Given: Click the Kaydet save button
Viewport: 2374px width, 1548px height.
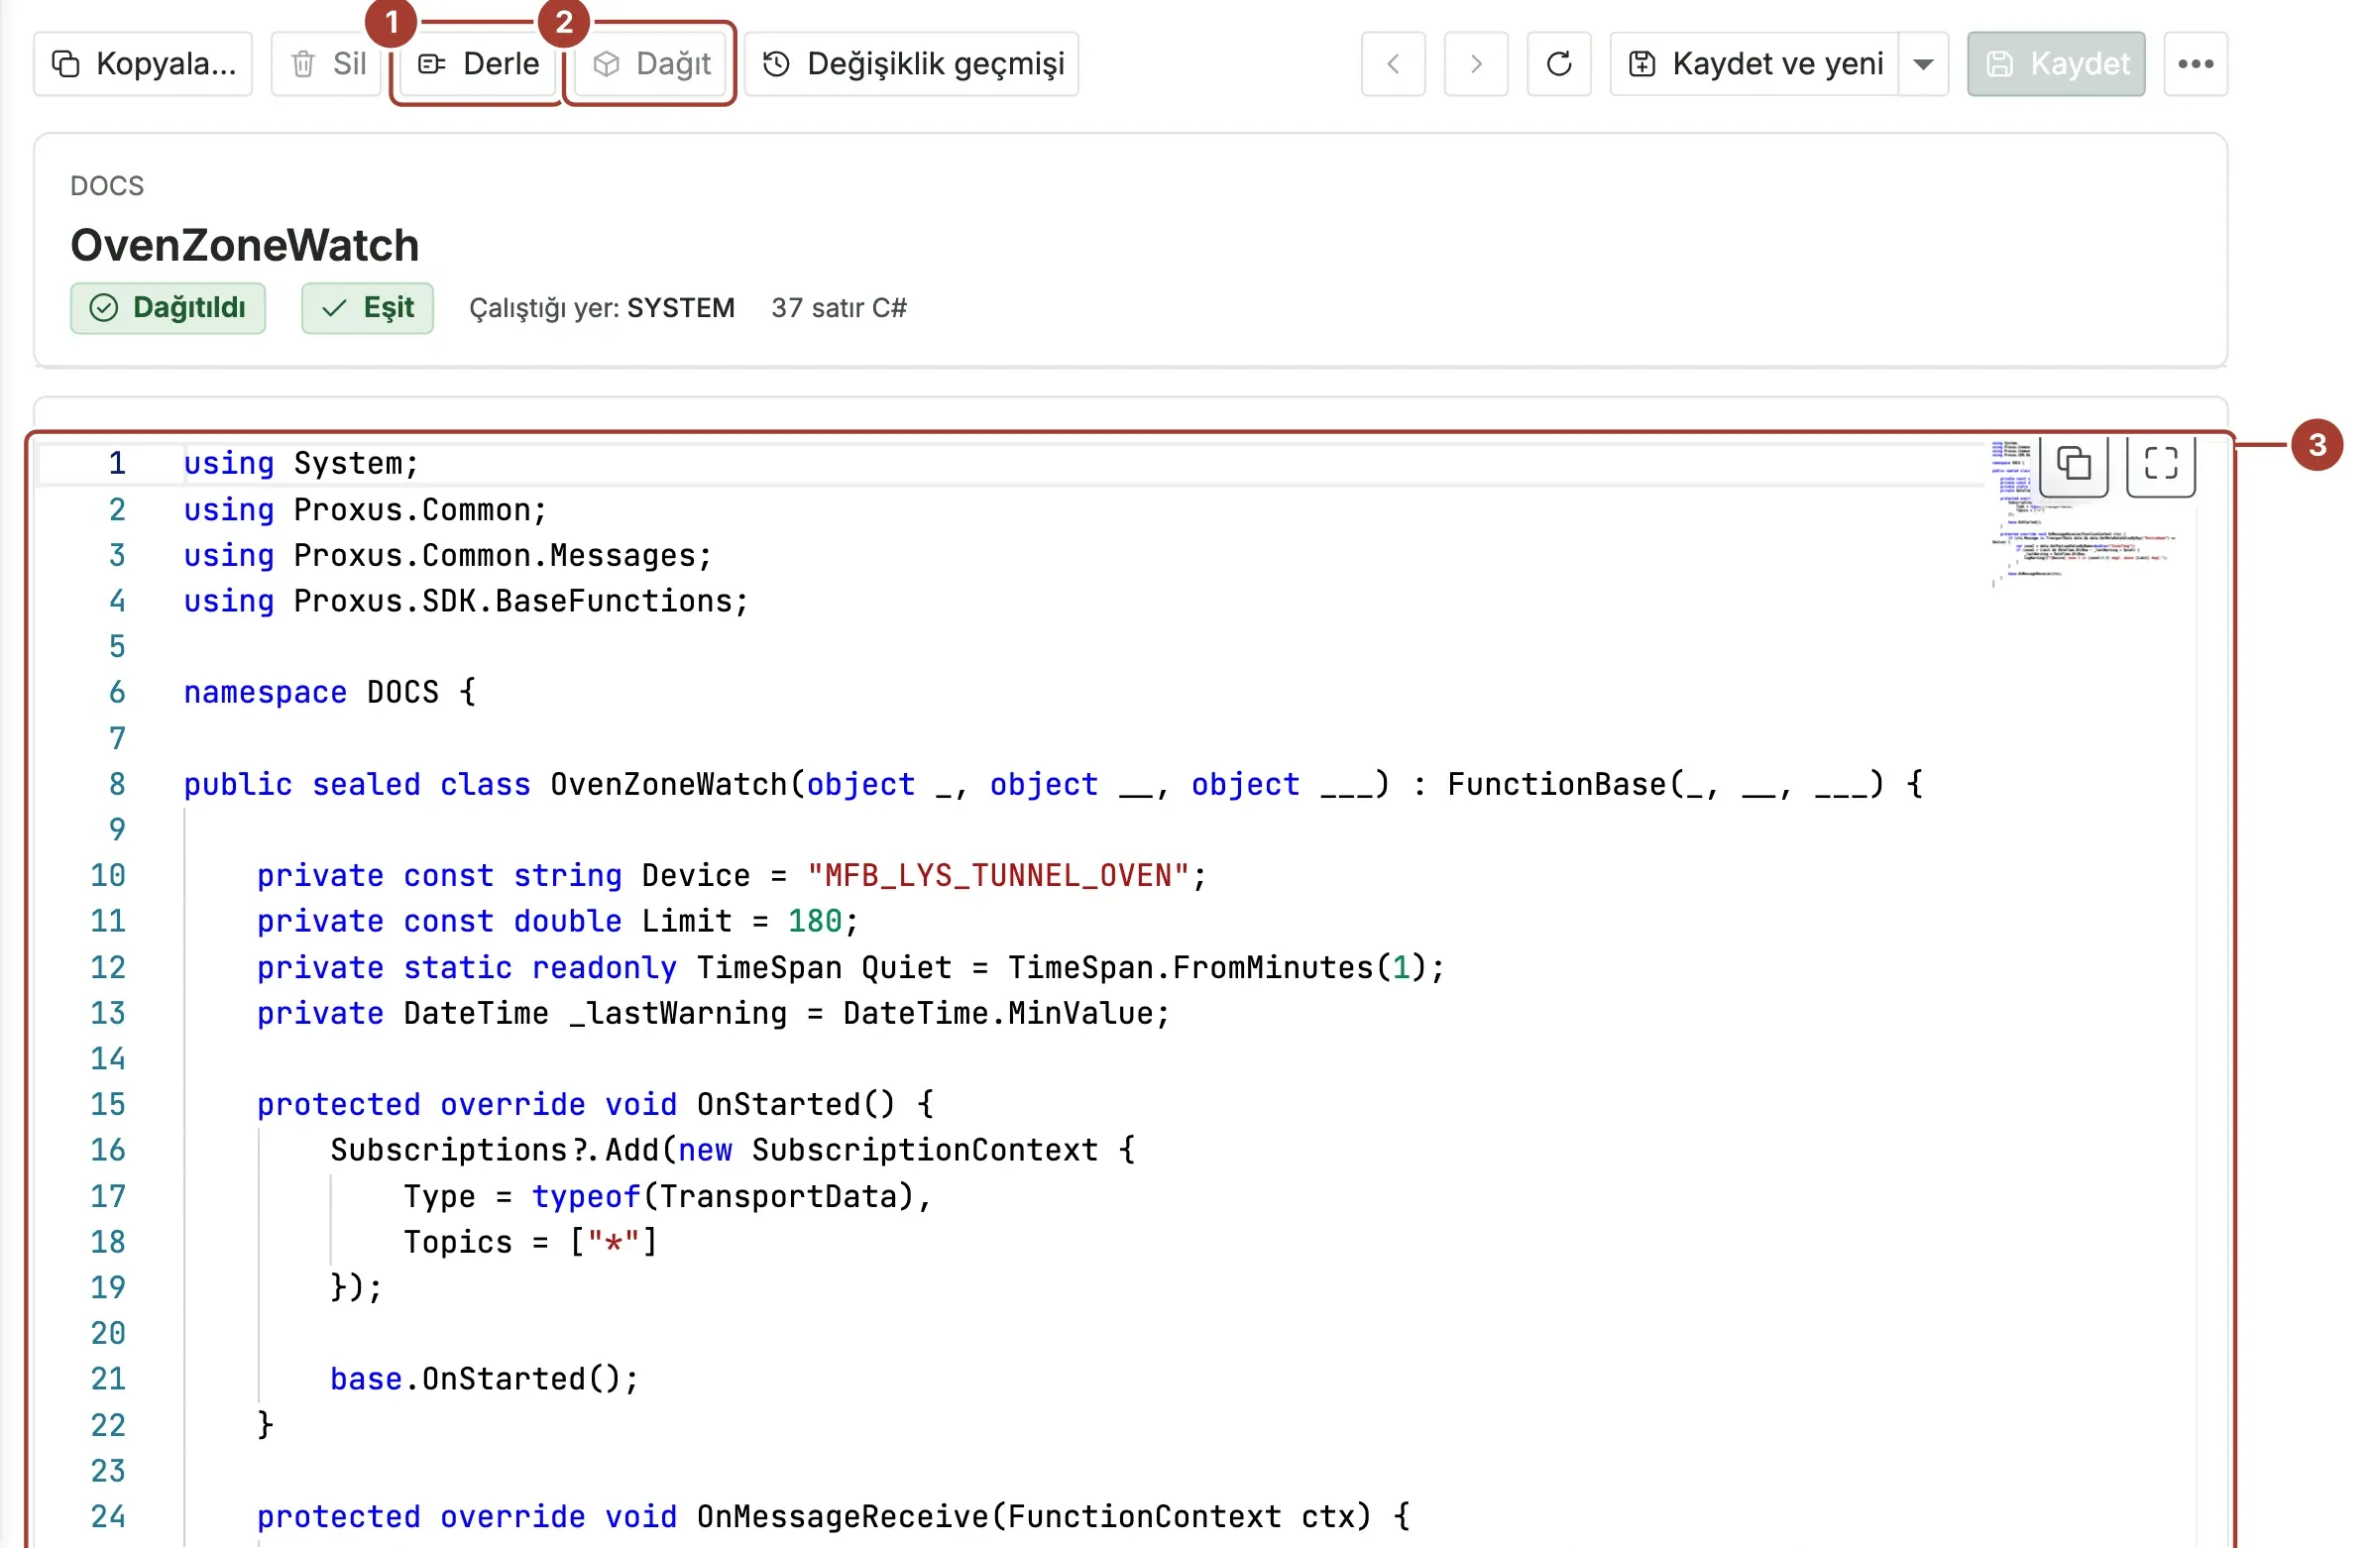Looking at the screenshot, I should coord(2057,63).
